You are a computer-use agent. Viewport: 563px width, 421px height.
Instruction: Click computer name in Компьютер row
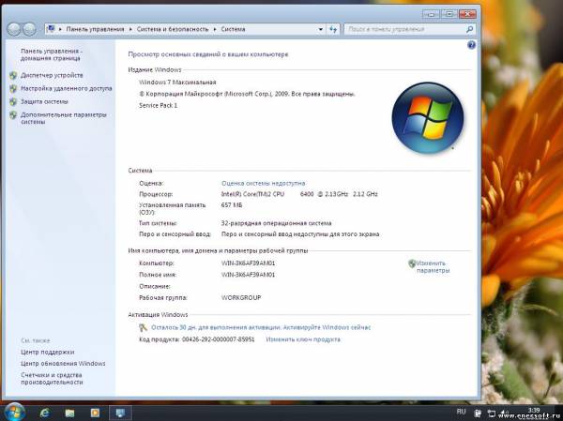click(248, 263)
